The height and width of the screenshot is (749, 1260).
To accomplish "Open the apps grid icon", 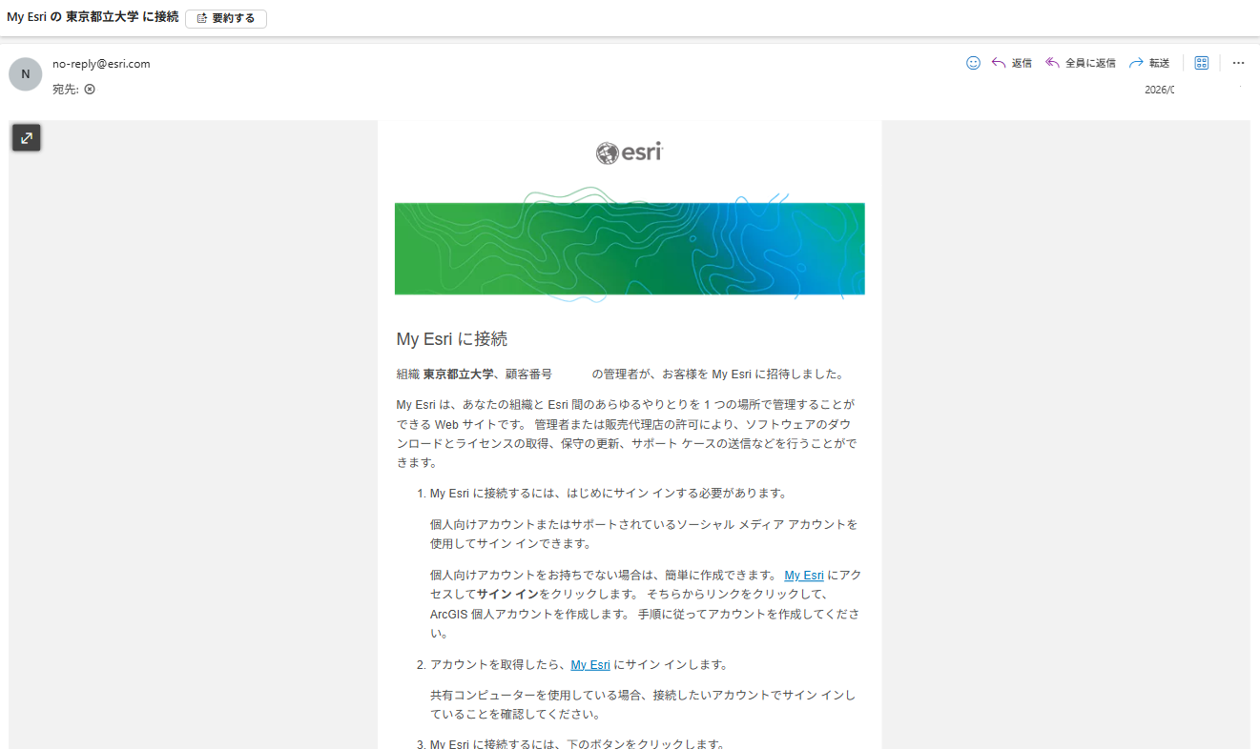I will click(x=1202, y=63).
